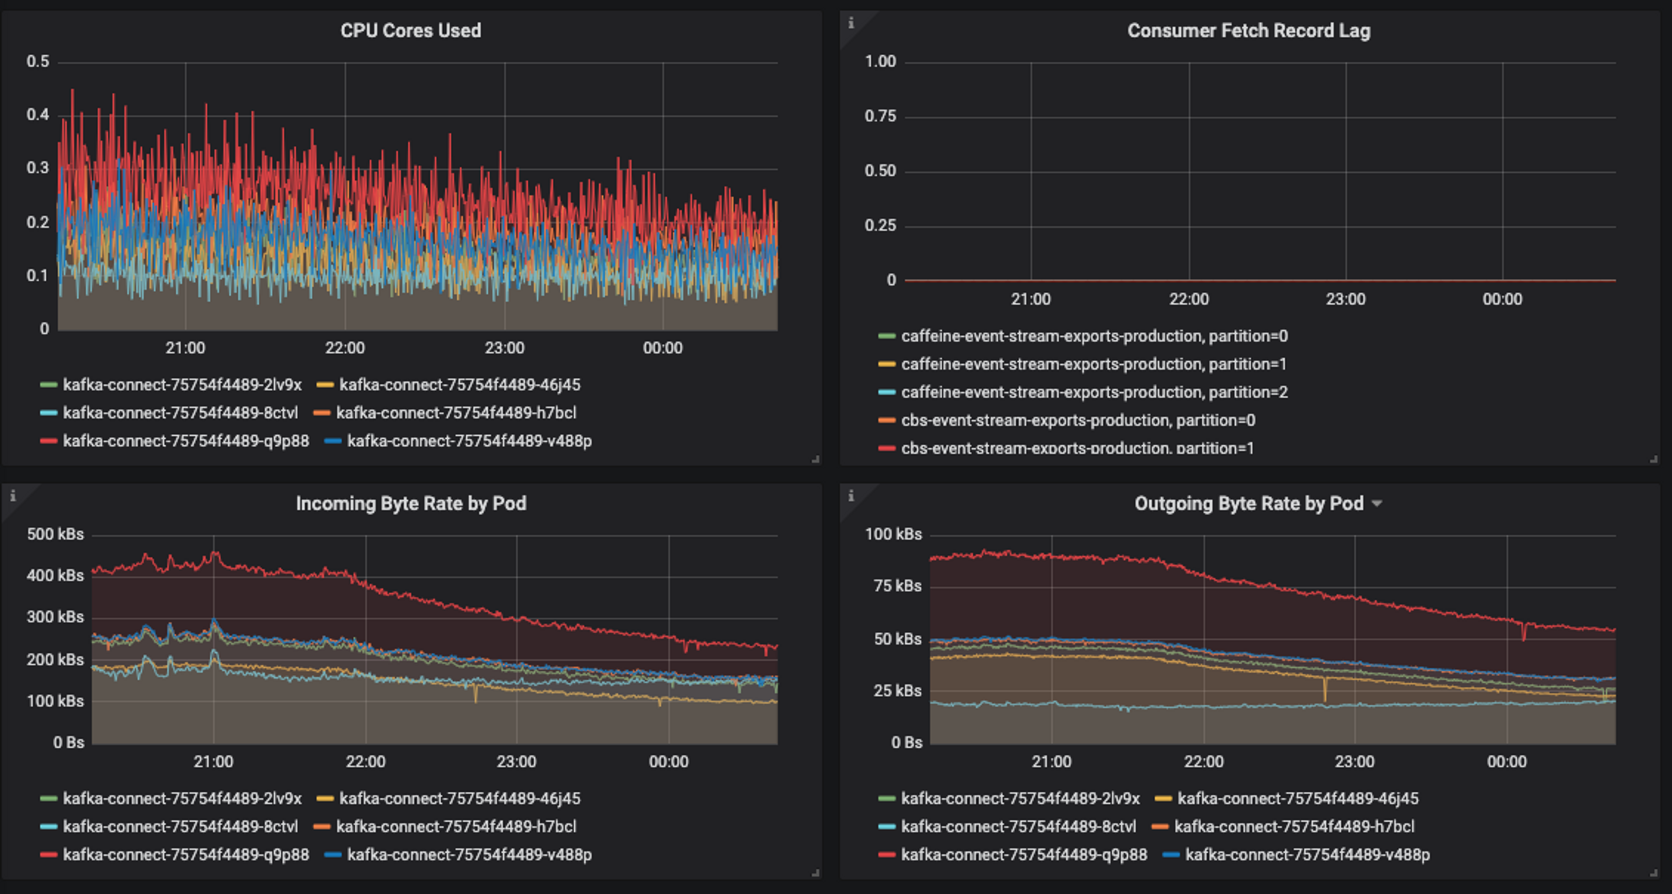1672x894 pixels.
Task: Grab the Consumer Fetch Record Lag resize handle
Action: (1653, 459)
